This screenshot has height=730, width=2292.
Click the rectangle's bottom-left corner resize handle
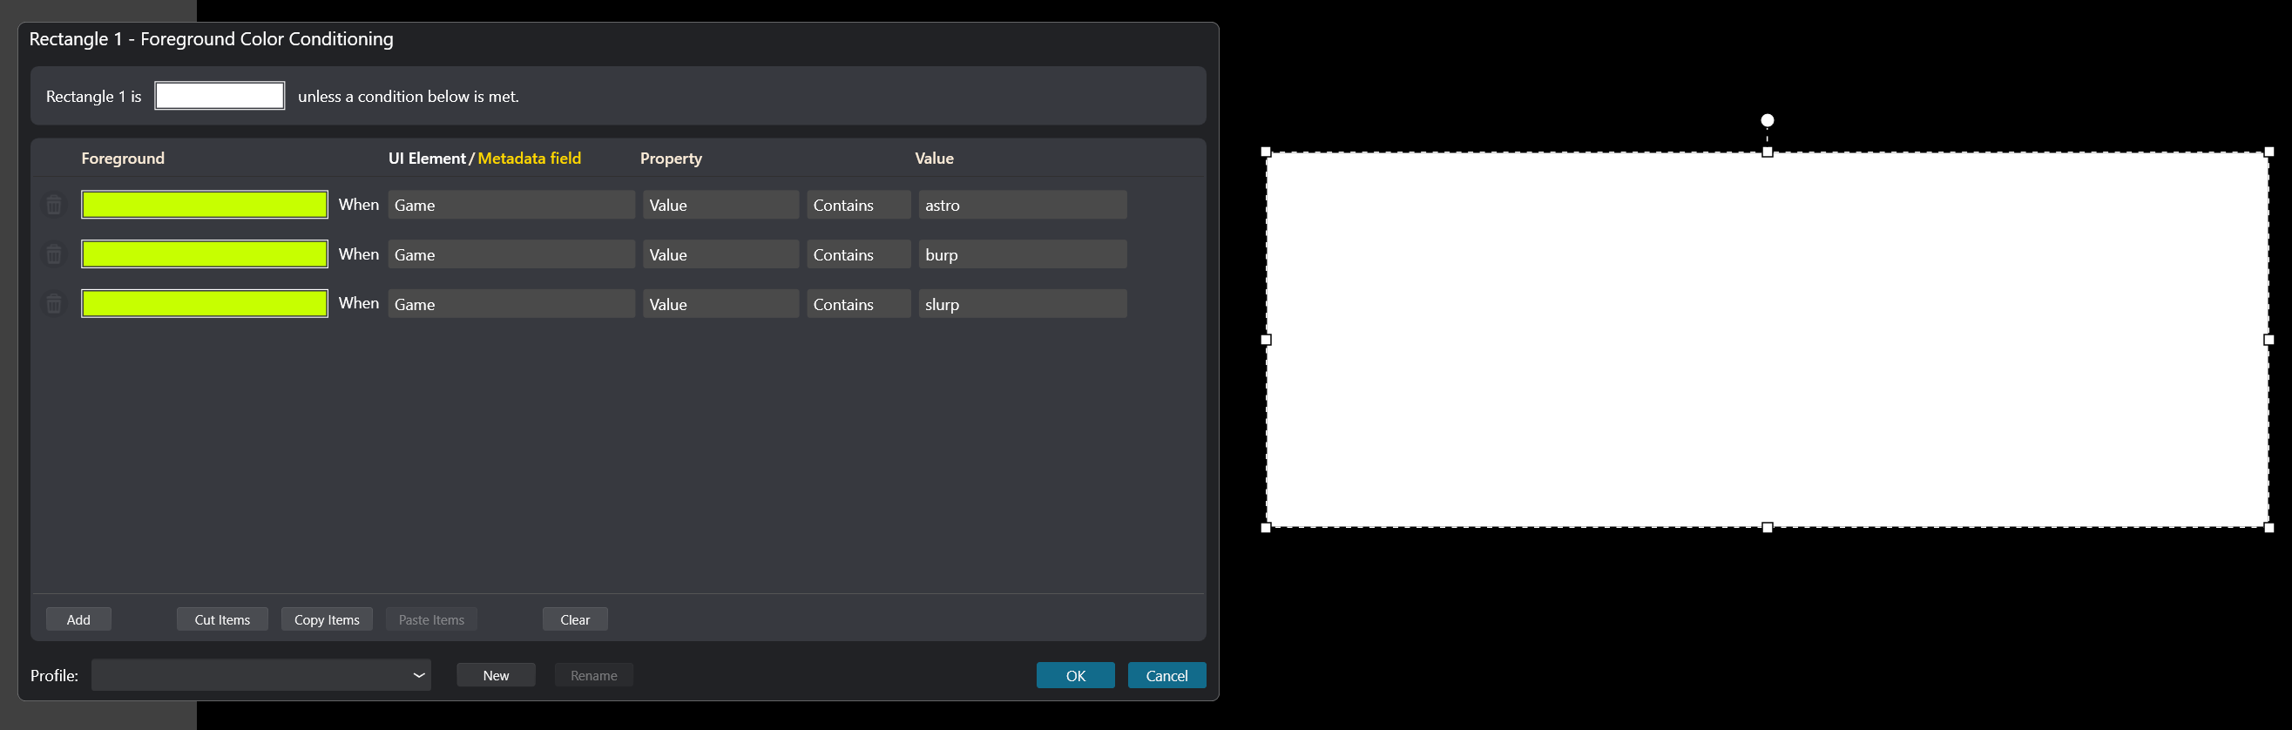point(1266,528)
